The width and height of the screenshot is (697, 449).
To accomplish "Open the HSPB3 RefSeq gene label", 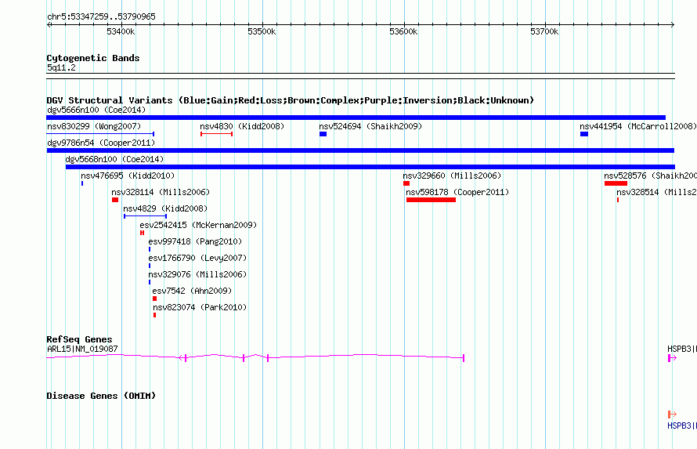I will [x=682, y=349].
